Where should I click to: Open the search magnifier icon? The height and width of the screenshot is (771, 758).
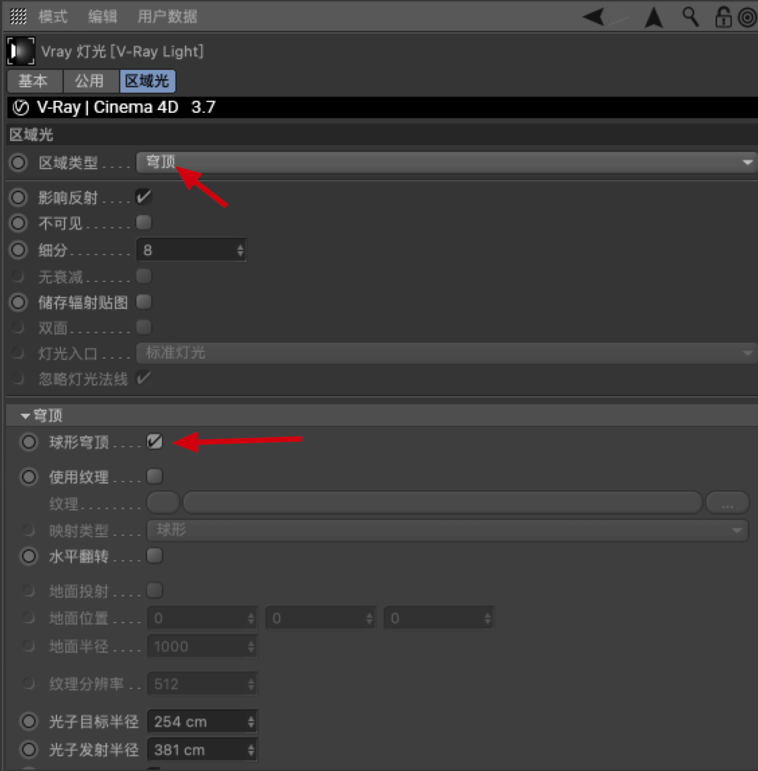[690, 17]
